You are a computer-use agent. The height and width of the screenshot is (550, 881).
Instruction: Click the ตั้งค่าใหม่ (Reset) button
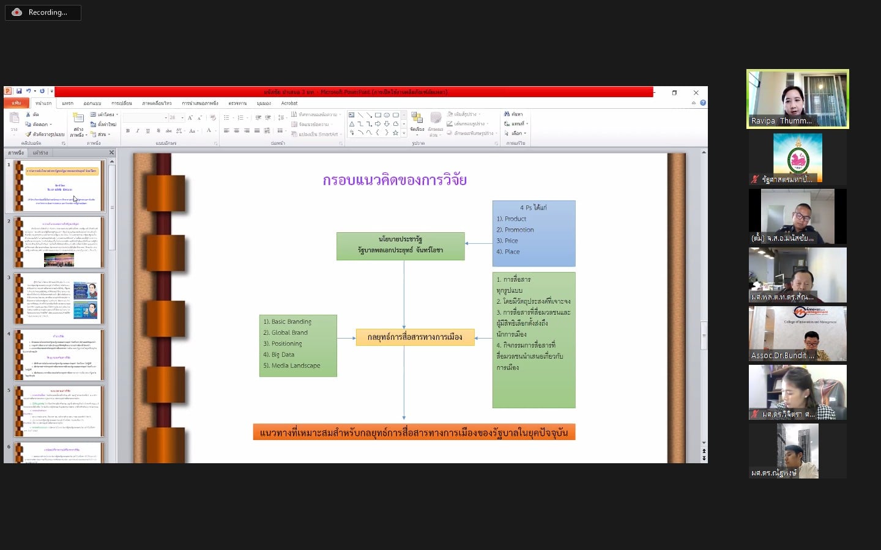(103, 124)
